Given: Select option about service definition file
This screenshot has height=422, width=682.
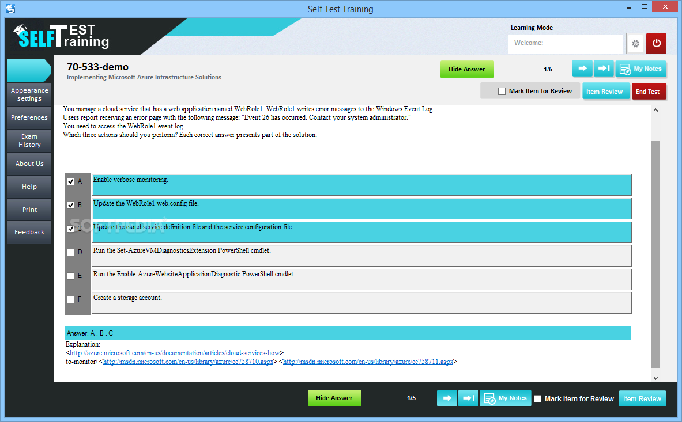Looking at the screenshot, I should click(361, 232).
